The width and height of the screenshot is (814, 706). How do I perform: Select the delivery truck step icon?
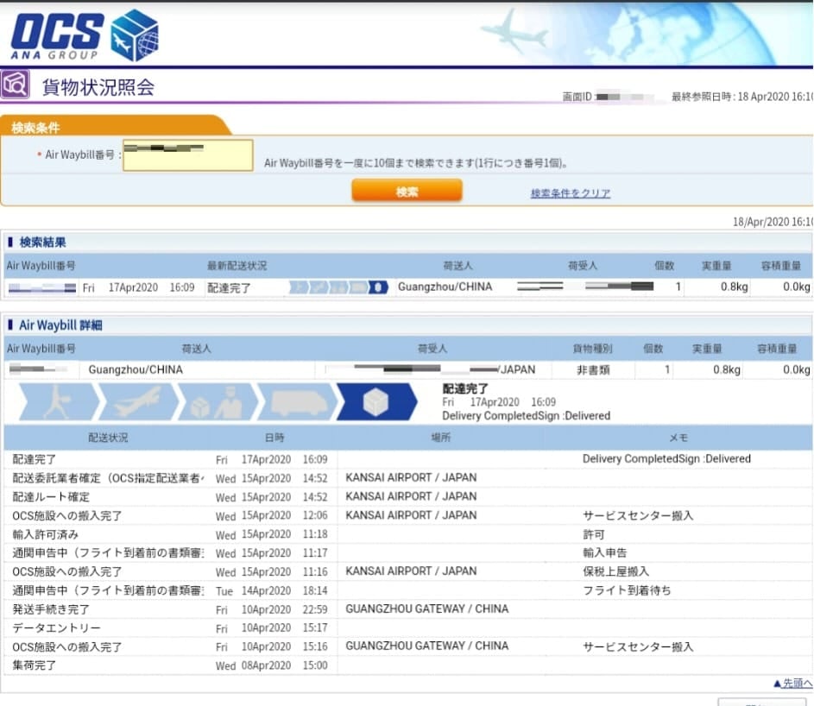(x=295, y=402)
